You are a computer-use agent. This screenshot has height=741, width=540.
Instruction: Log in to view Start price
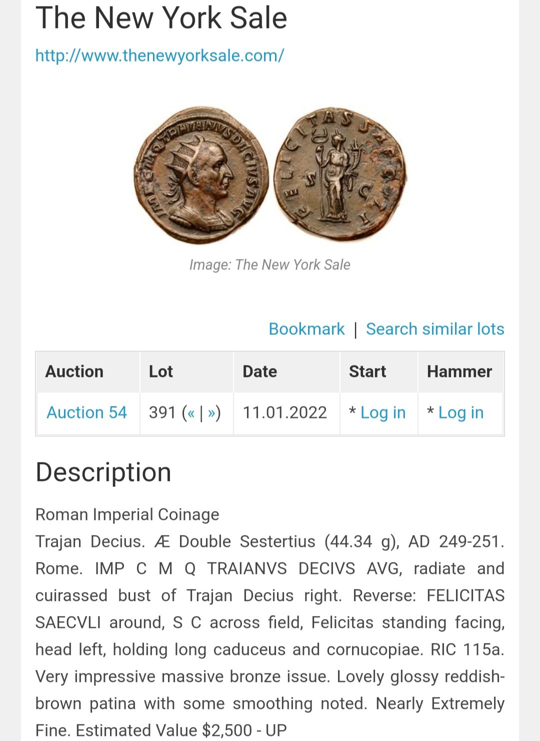point(383,413)
